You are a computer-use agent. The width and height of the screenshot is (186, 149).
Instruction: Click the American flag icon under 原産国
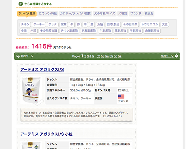121,97
